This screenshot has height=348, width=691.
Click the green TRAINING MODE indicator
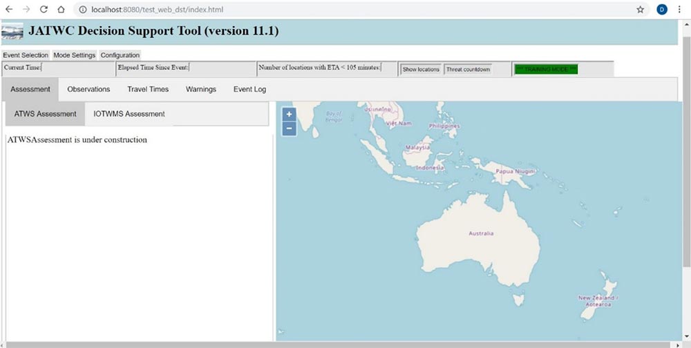click(546, 69)
